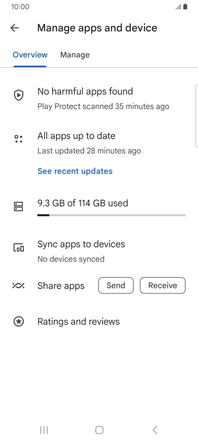Viewport: 198px width, 442px height.
Task: Open All apps up to date entry
Action: point(99,143)
